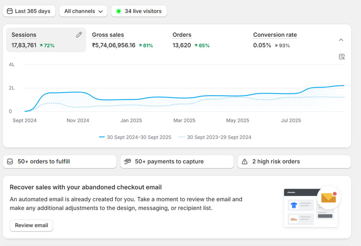View 34 live visitors
361x246 pixels.
point(143,11)
